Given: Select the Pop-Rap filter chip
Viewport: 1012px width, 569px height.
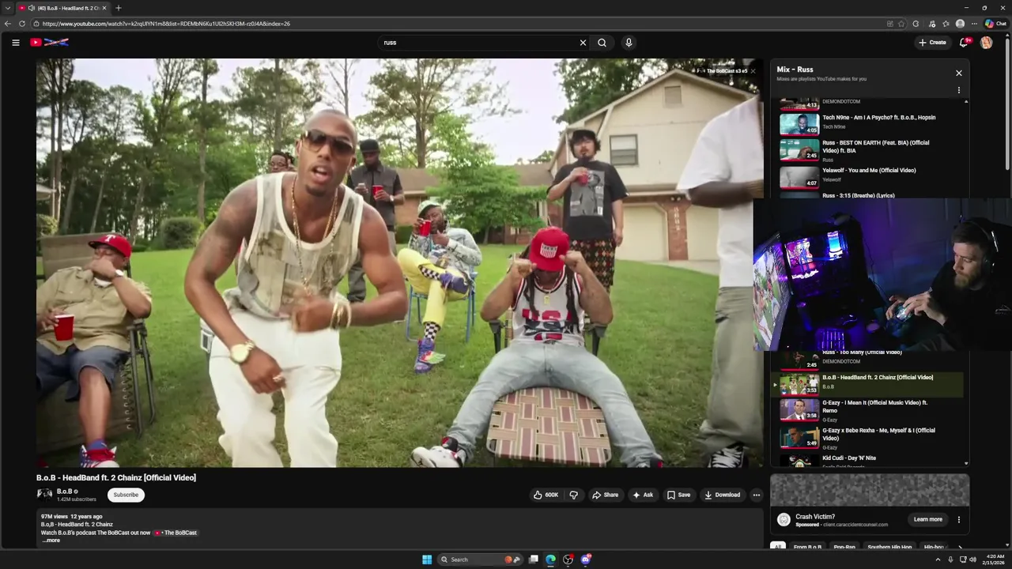Looking at the screenshot, I should tap(844, 547).
